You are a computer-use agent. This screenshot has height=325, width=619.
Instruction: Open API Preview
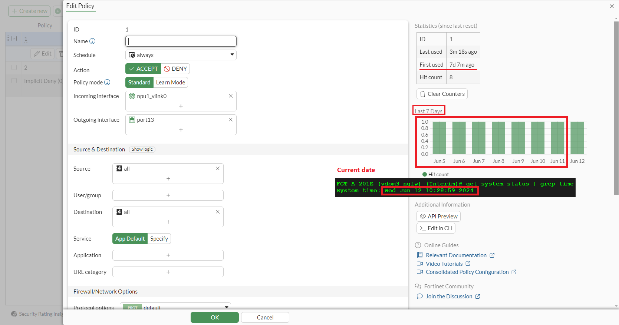439,216
